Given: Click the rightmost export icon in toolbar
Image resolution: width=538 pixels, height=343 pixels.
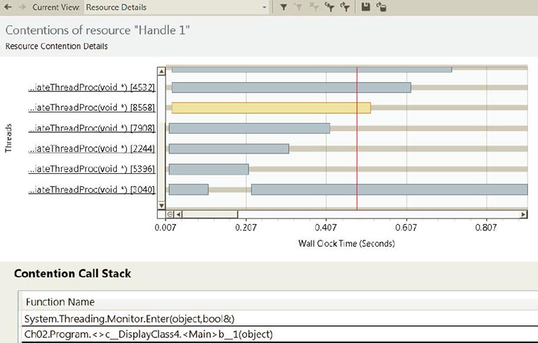Looking at the screenshot, I should (x=382, y=7).
